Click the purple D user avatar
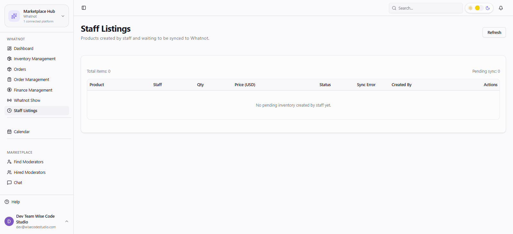 point(9,221)
